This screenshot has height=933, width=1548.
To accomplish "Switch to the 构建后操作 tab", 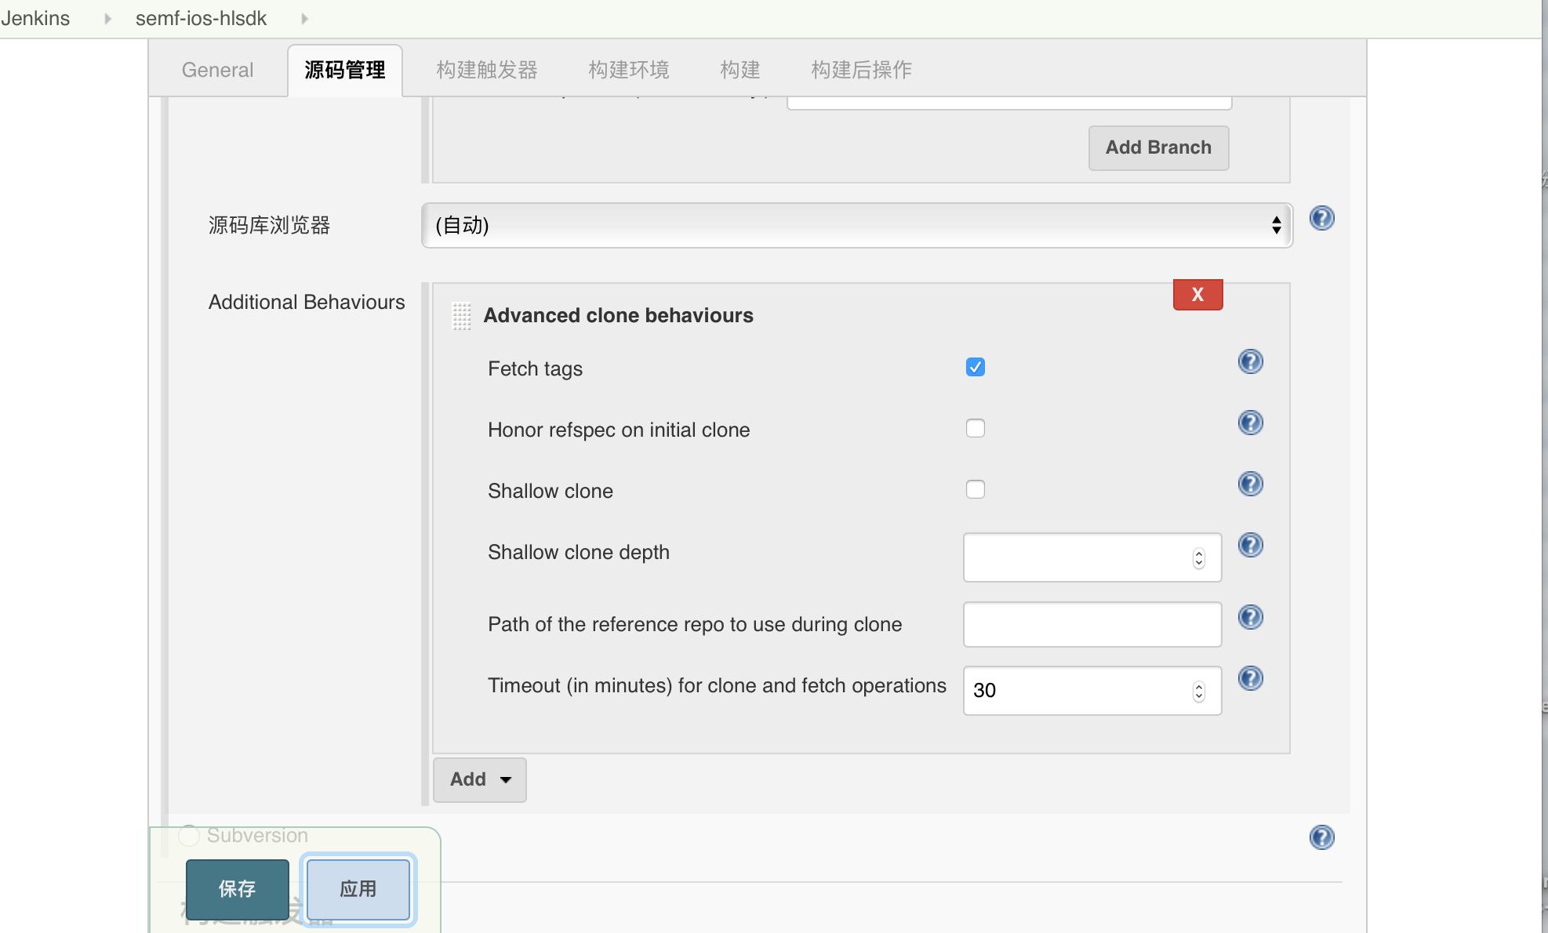I will point(861,70).
